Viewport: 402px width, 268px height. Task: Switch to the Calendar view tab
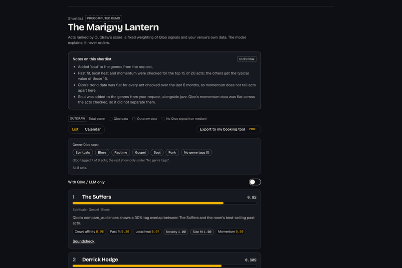pyautogui.click(x=93, y=129)
